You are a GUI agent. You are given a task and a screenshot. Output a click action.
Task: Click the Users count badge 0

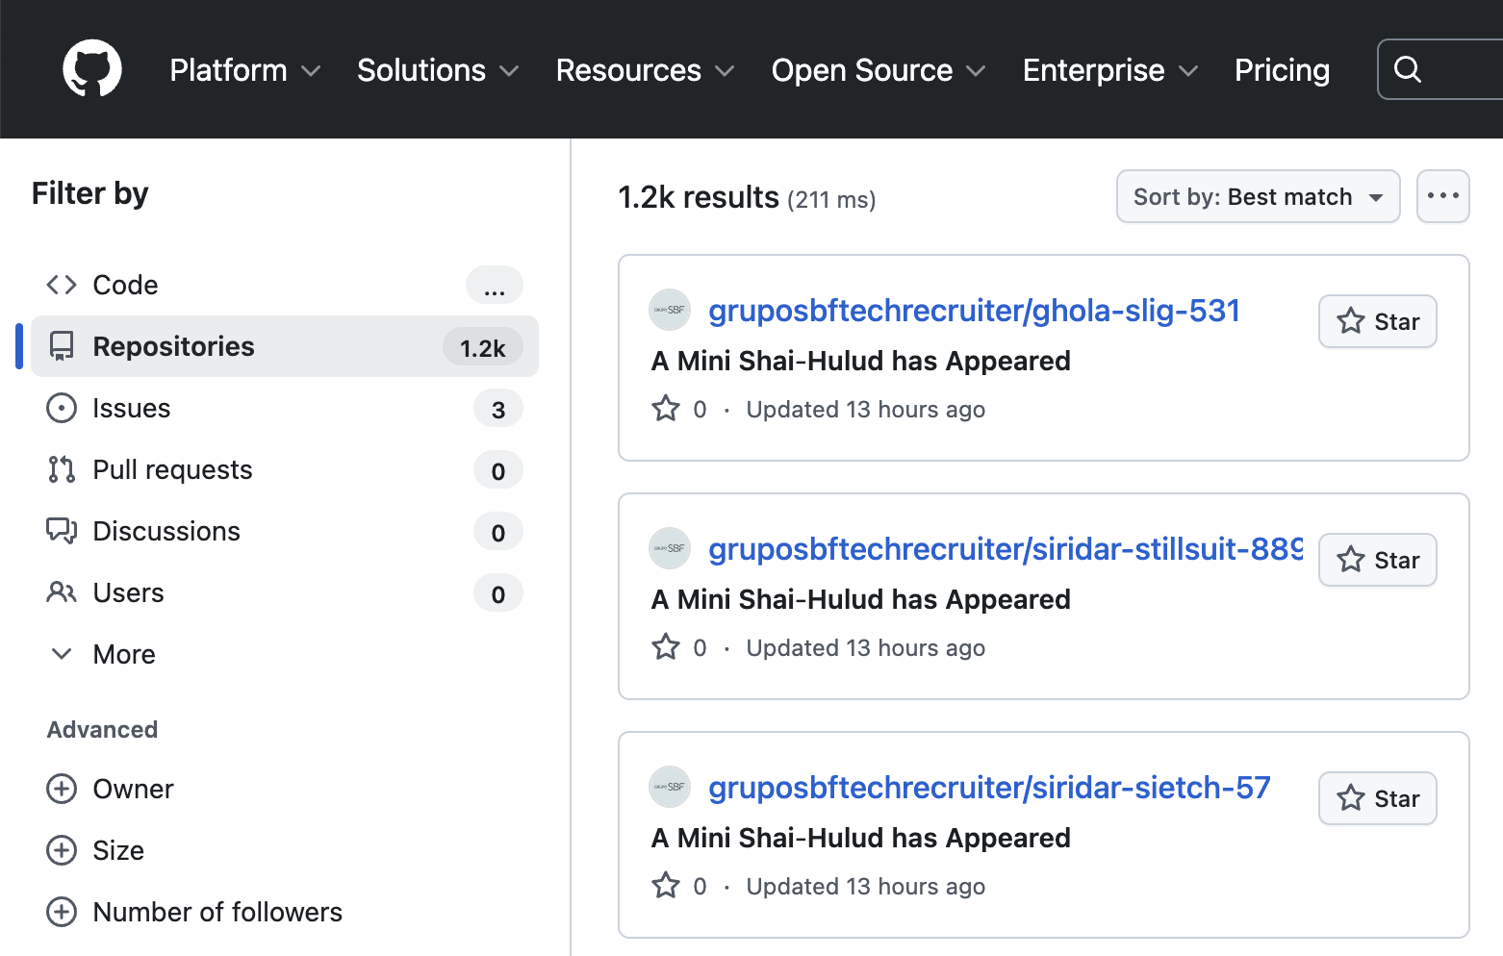tap(498, 593)
